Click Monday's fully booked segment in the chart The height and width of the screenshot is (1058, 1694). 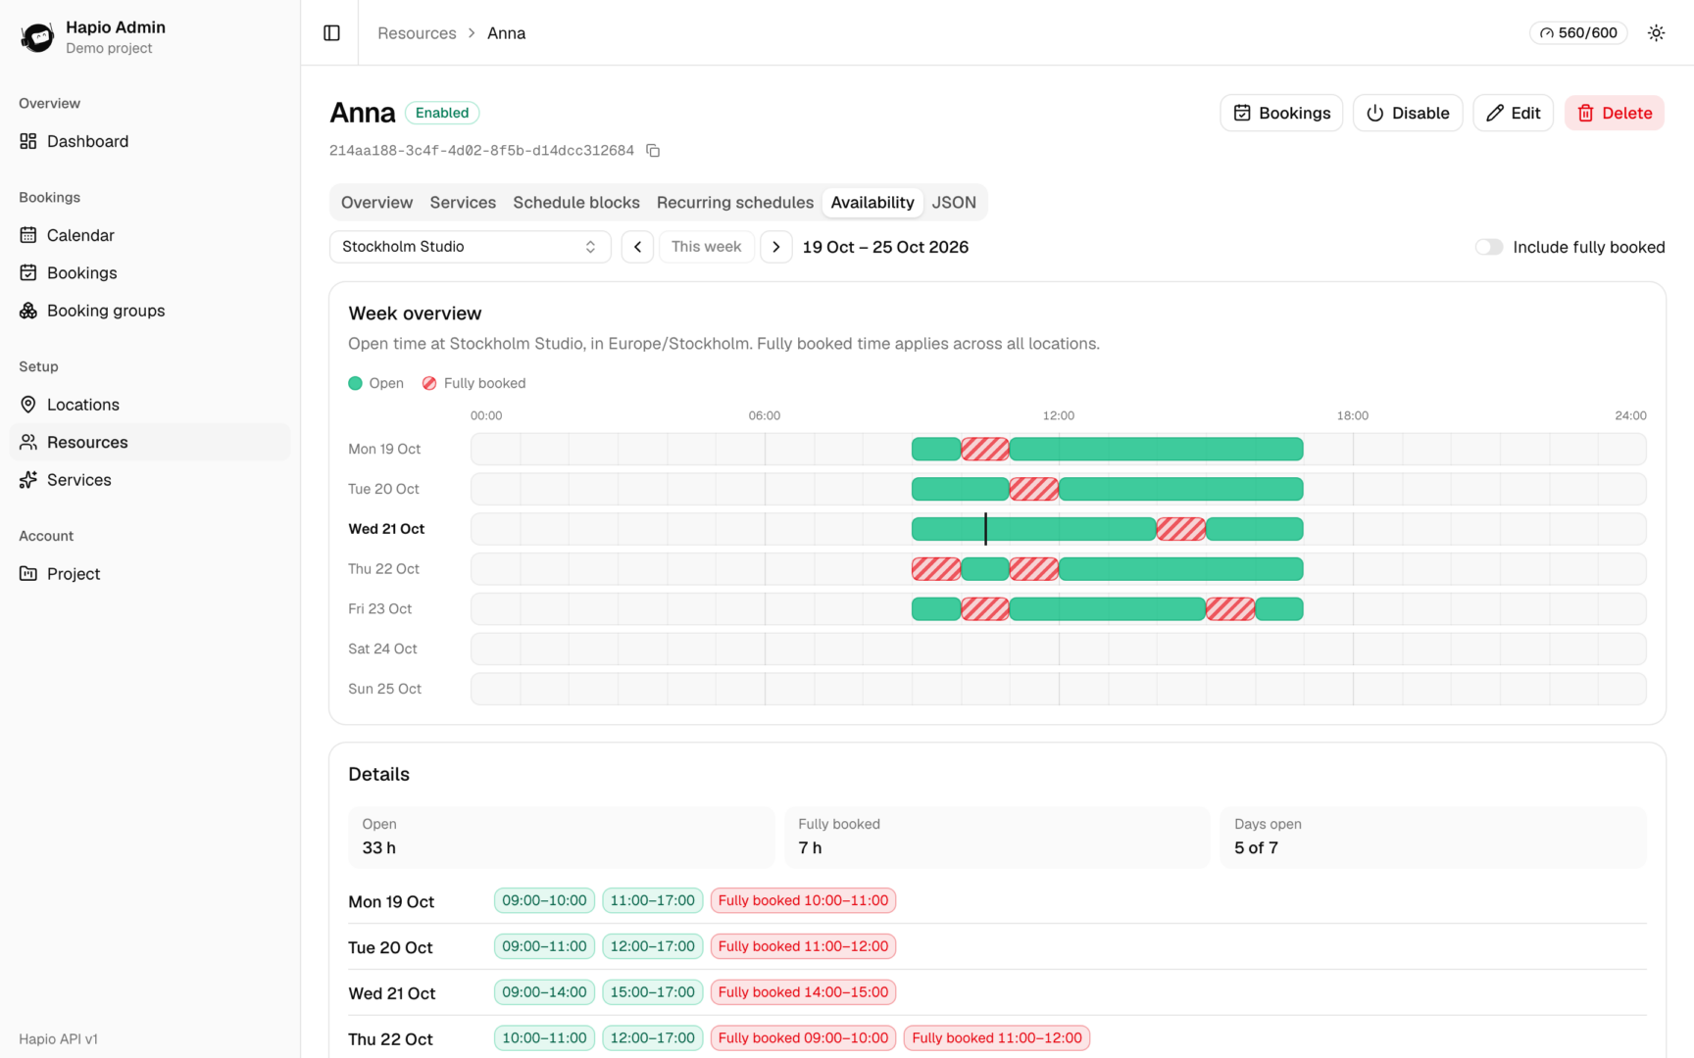tap(985, 450)
